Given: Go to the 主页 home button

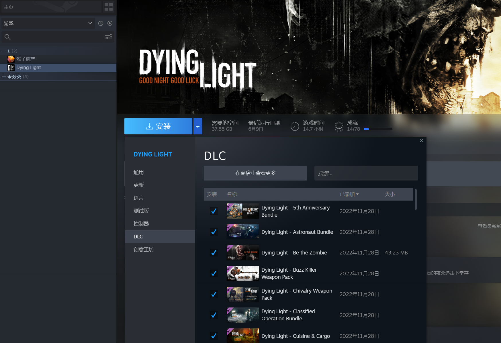Looking at the screenshot, I should coord(52,7).
